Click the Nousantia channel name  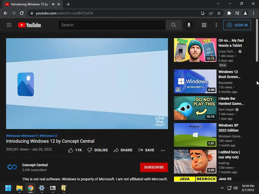[225, 83]
